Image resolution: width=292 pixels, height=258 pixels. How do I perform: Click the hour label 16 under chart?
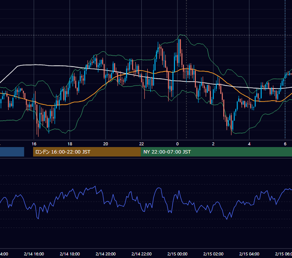click(x=34, y=144)
